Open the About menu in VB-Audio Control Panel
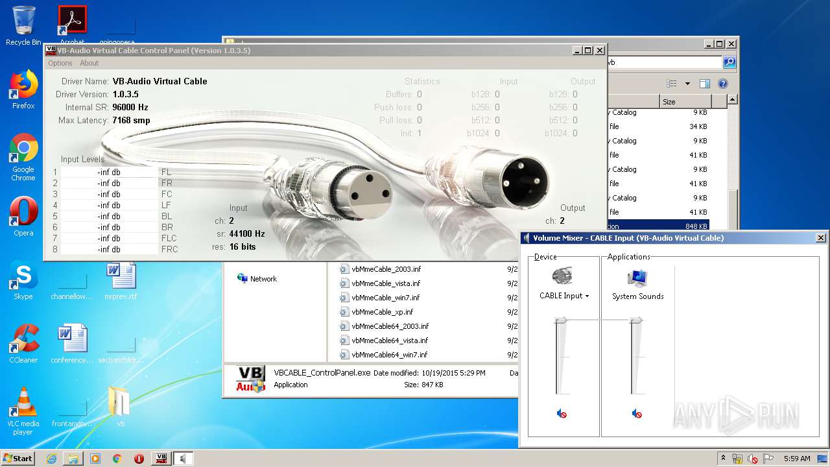Image resolution: width=830 pixels, height=467 pixels. (89, 63)
